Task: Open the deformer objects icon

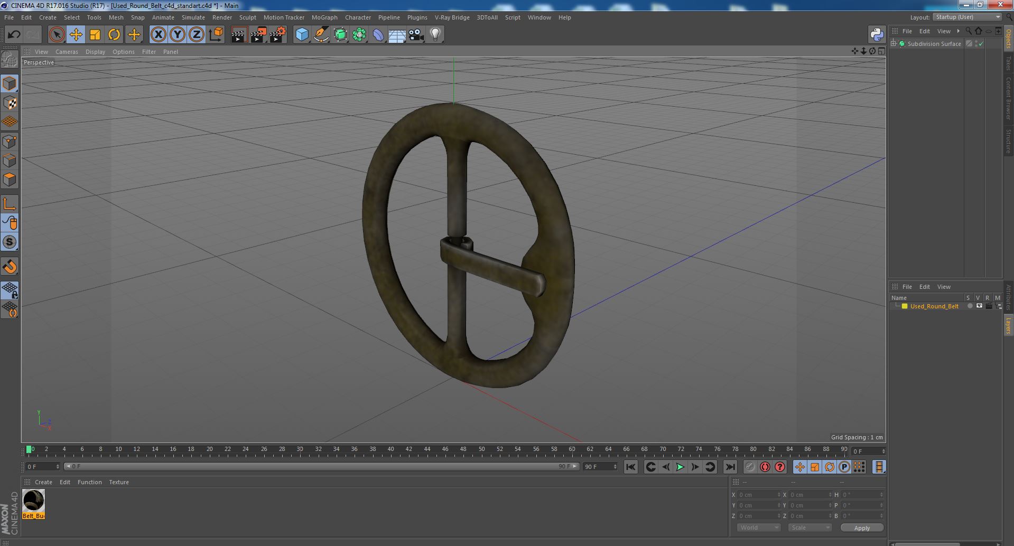Action: click(378, 35)
